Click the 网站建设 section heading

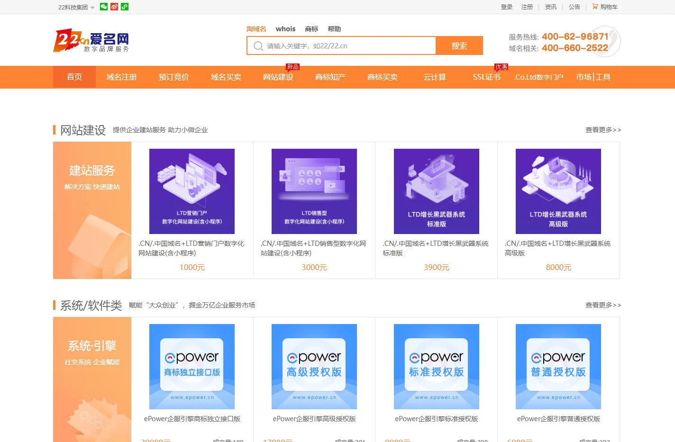[x=83, y=130]
